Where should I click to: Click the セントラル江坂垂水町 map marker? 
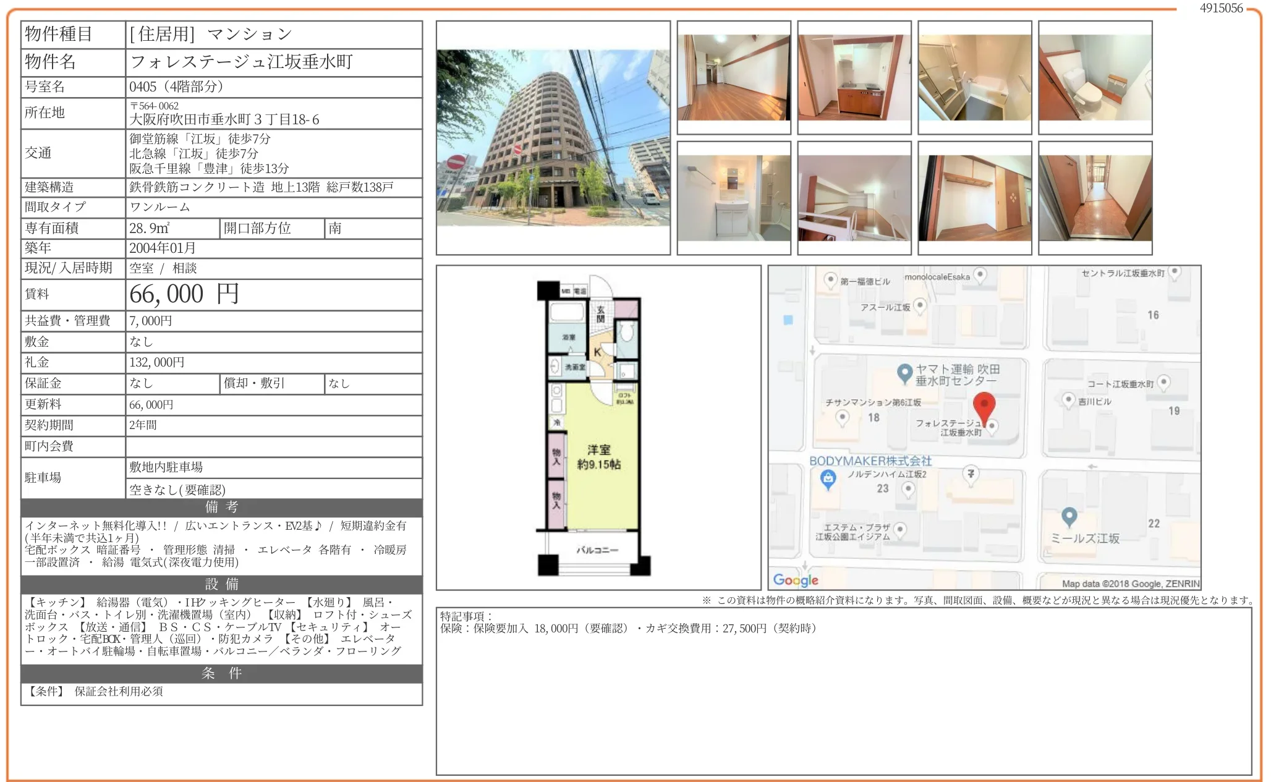[1173, 271]
